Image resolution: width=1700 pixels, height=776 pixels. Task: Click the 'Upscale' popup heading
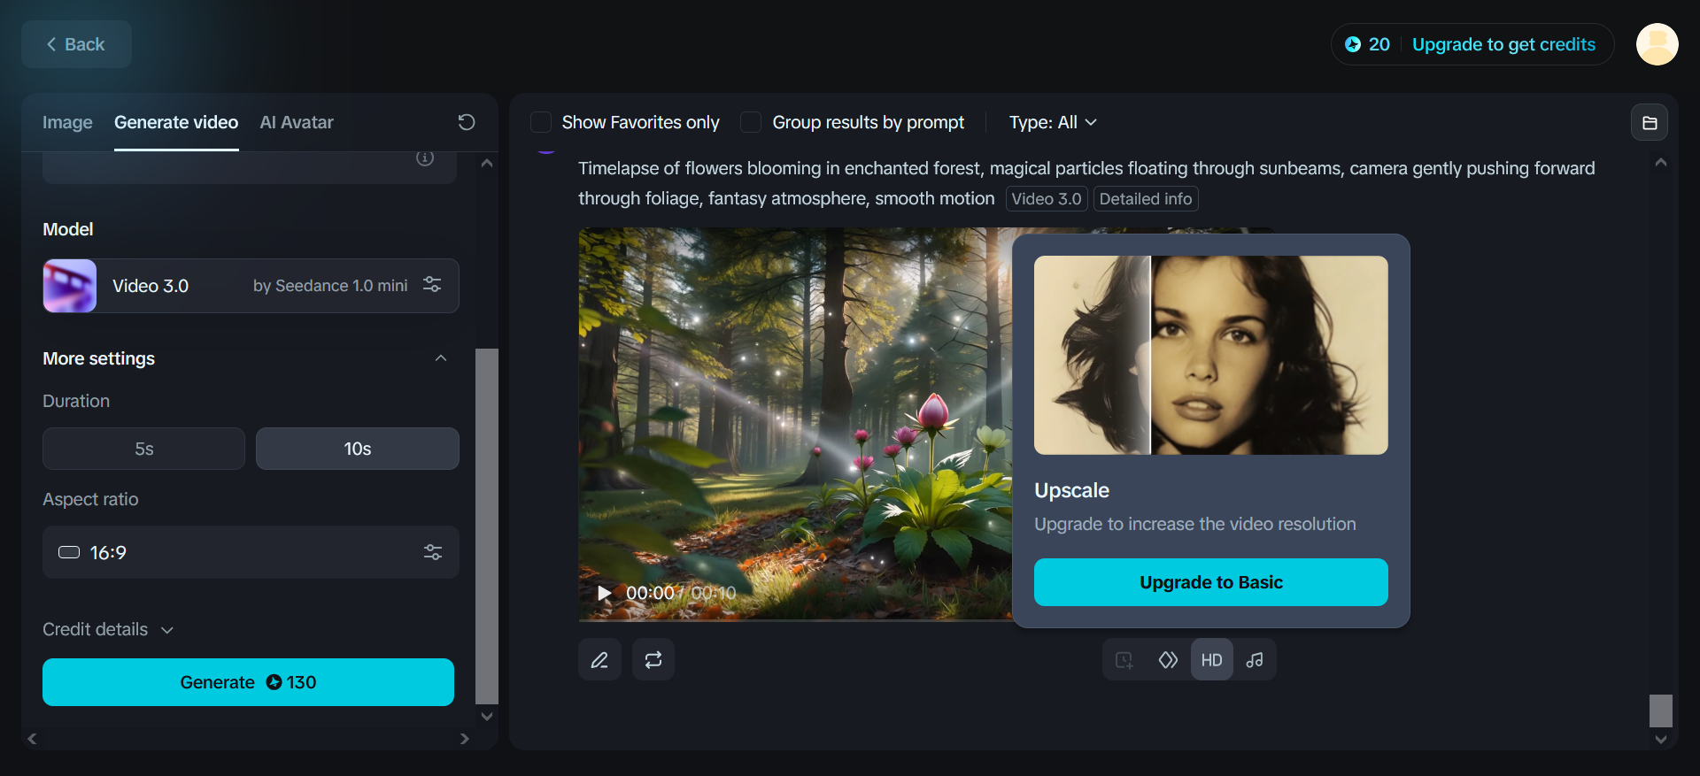[1071, 490]
